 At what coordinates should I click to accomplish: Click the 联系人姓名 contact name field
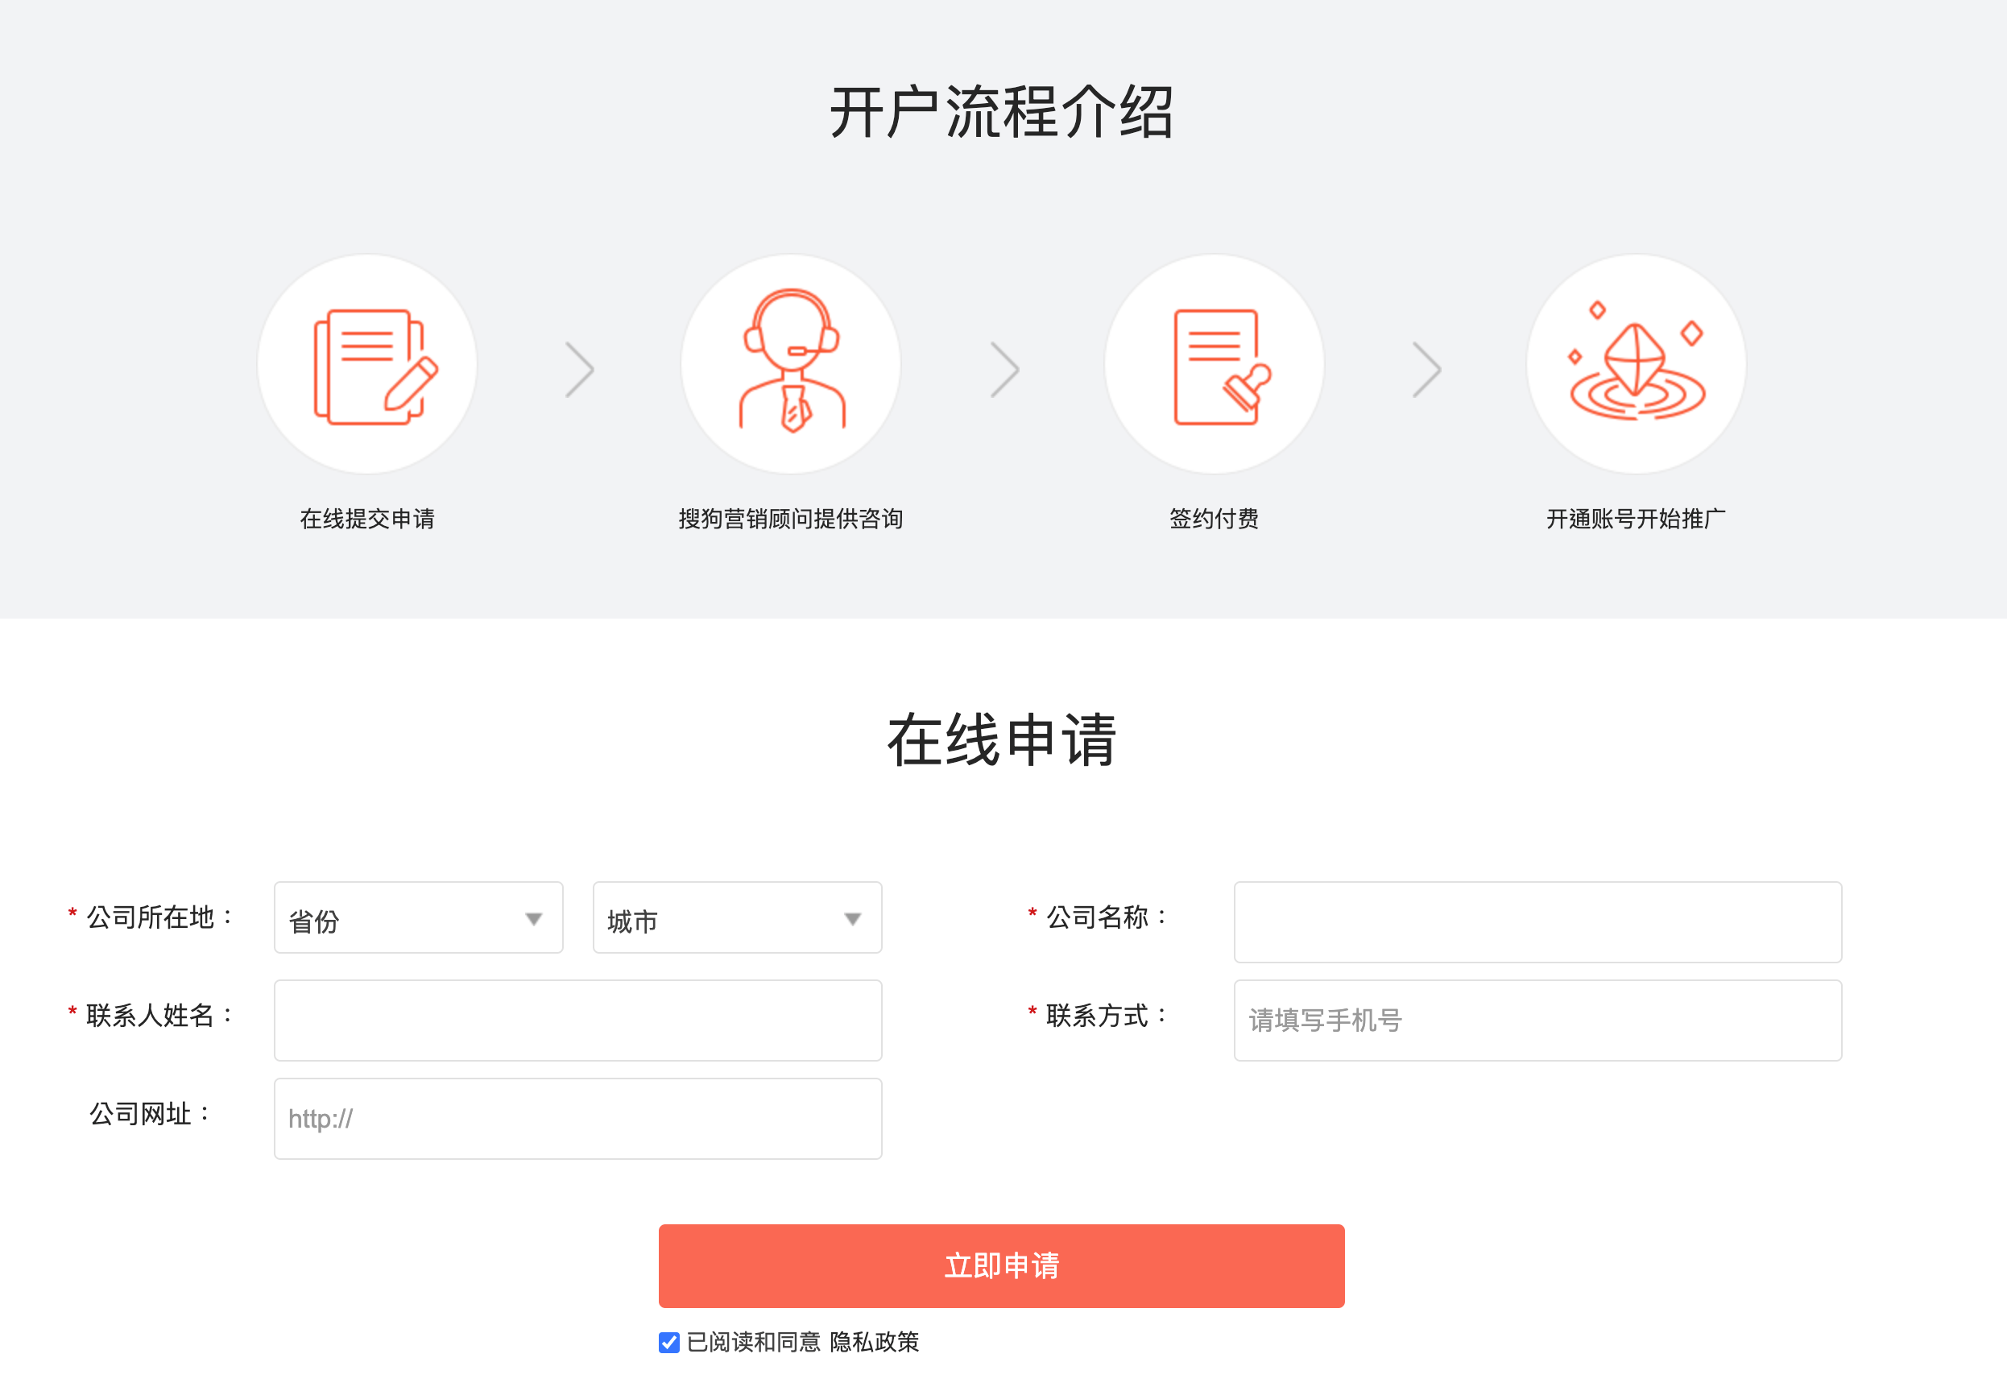click(577, 1021)
